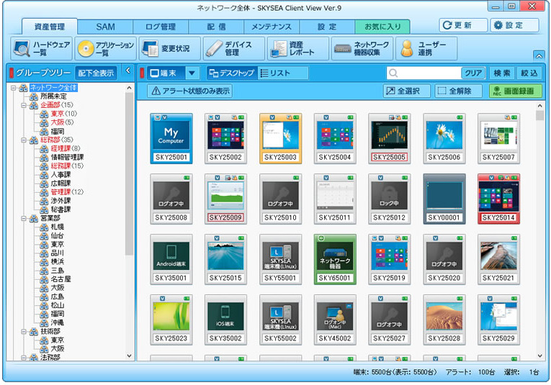The image size is (551, 385).
Task: Select network device SKY65001
Action: click(335, 259)
